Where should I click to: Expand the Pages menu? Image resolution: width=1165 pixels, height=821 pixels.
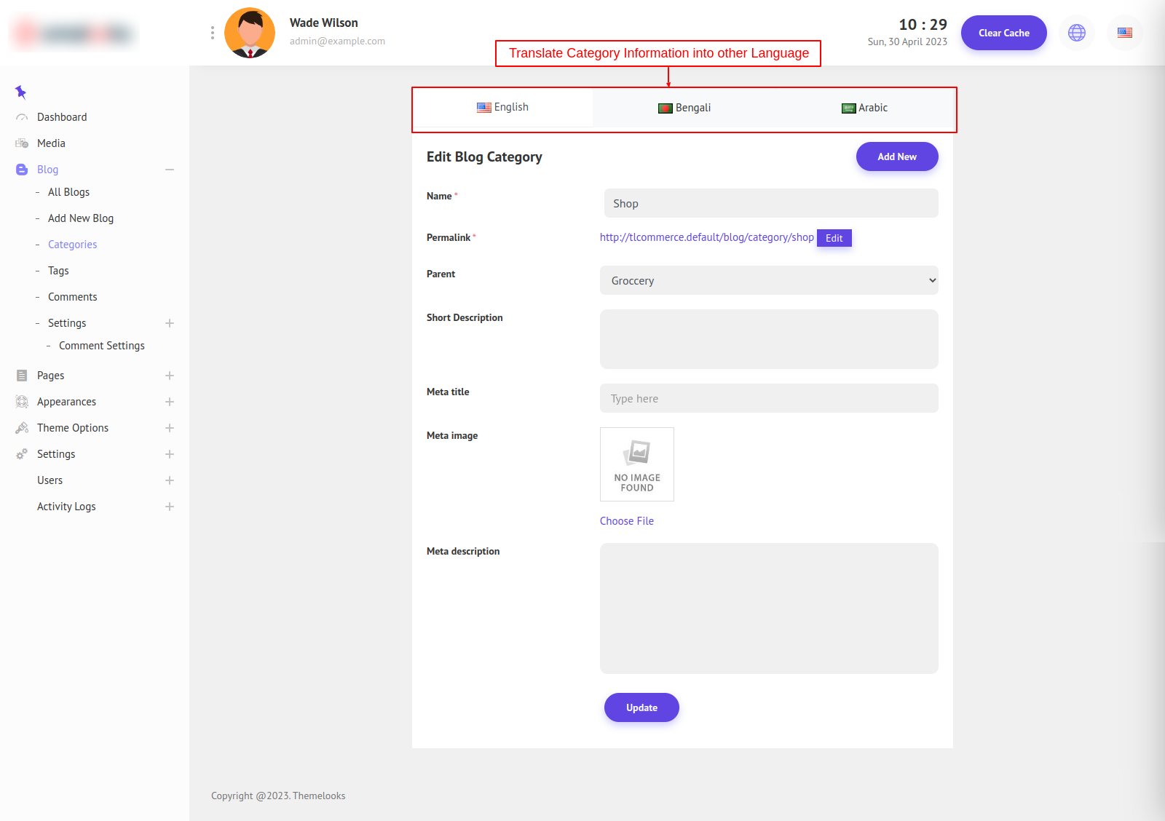[x=170, y=376]
